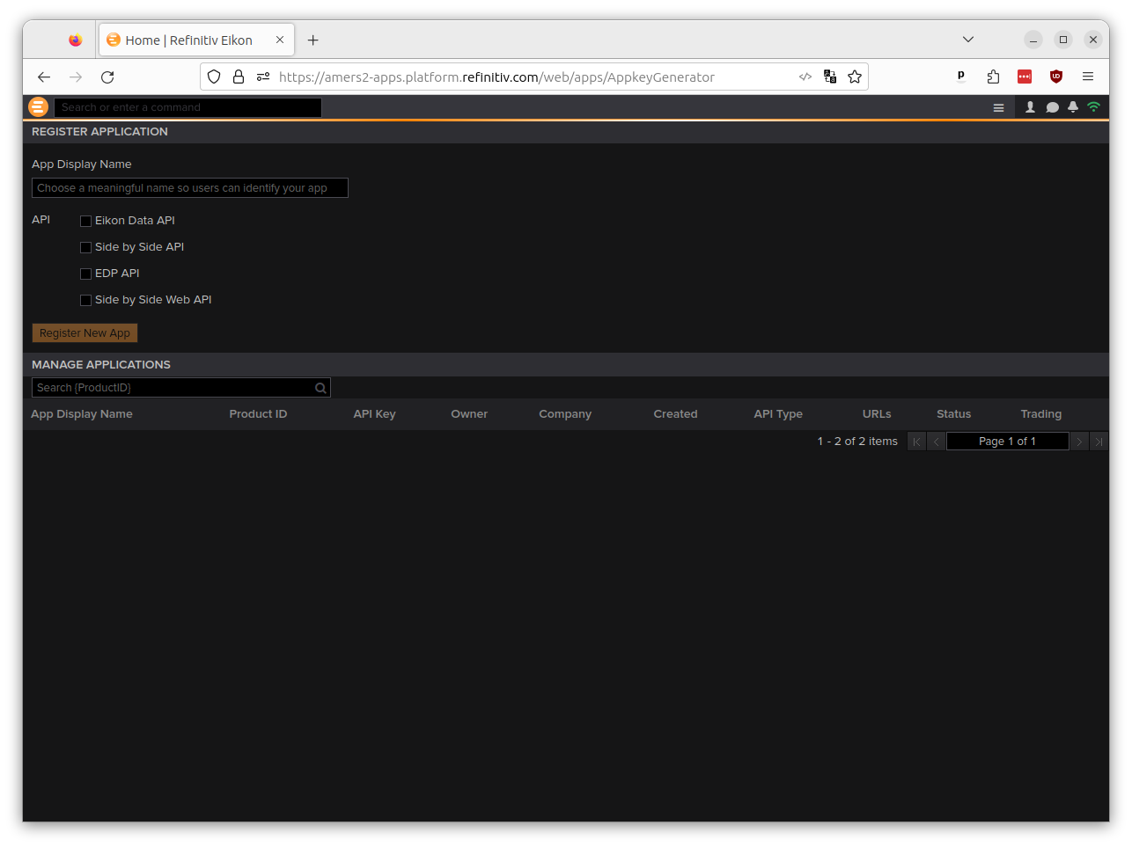Click the Register New App button
This screenshot has height=847, width=1132.
pyautogui.click(x=85, y=333)
